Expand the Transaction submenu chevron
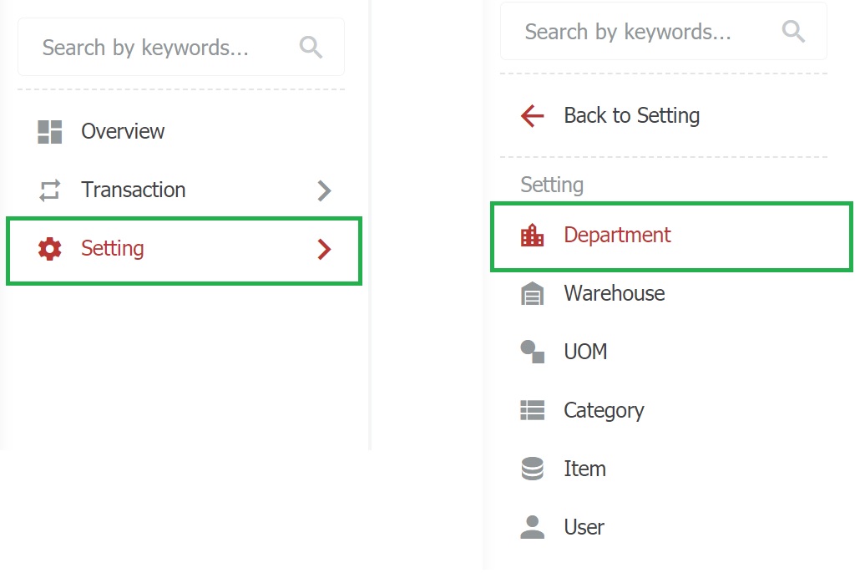 pos(325,190)
